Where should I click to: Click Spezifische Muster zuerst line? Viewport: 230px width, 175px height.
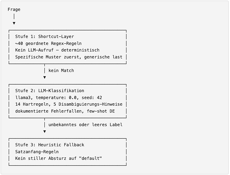69,57
